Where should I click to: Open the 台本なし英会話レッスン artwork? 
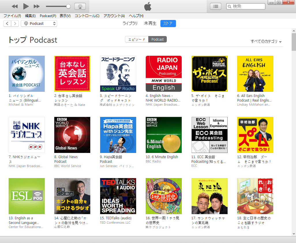(x=72, y=74)
